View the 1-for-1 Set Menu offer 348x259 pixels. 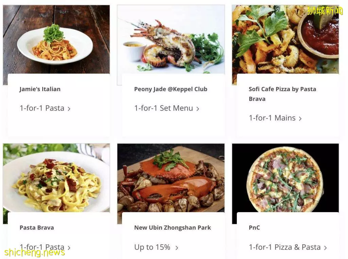[164, 108]
